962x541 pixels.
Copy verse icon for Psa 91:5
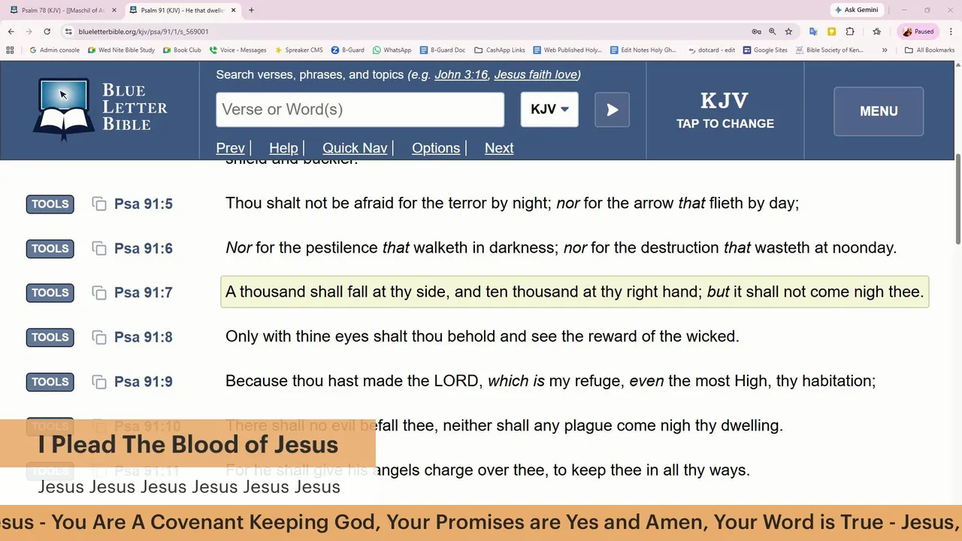coord(98,204)
